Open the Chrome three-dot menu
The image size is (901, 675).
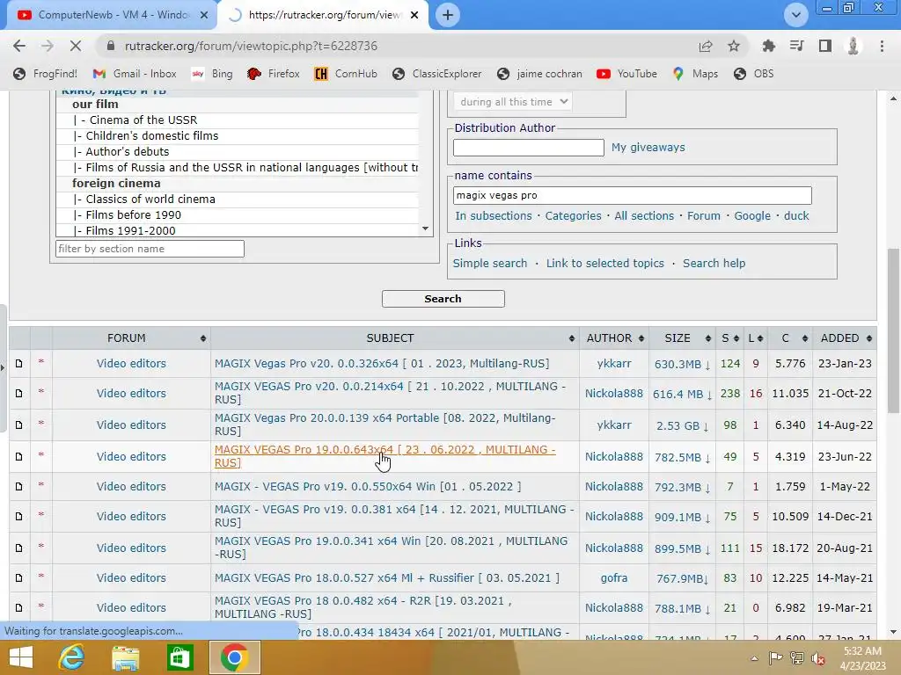[x=882, y=46]
